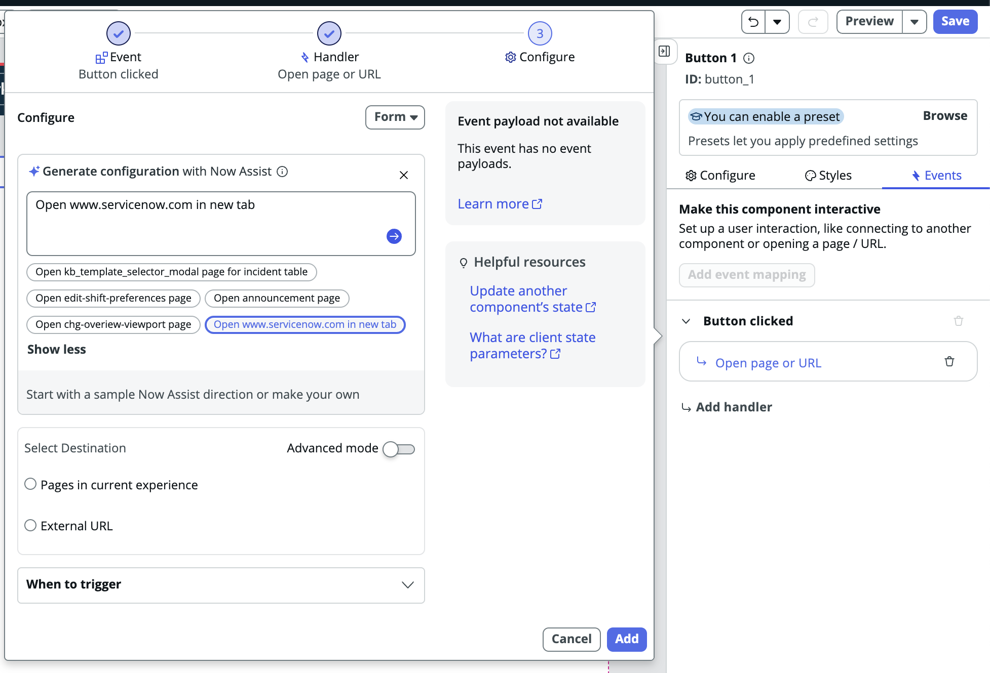Select the kb_template_selector_modal suggestion chip
Screen dimensions: 990x673
pyautogui.click(x=171, y=272)
